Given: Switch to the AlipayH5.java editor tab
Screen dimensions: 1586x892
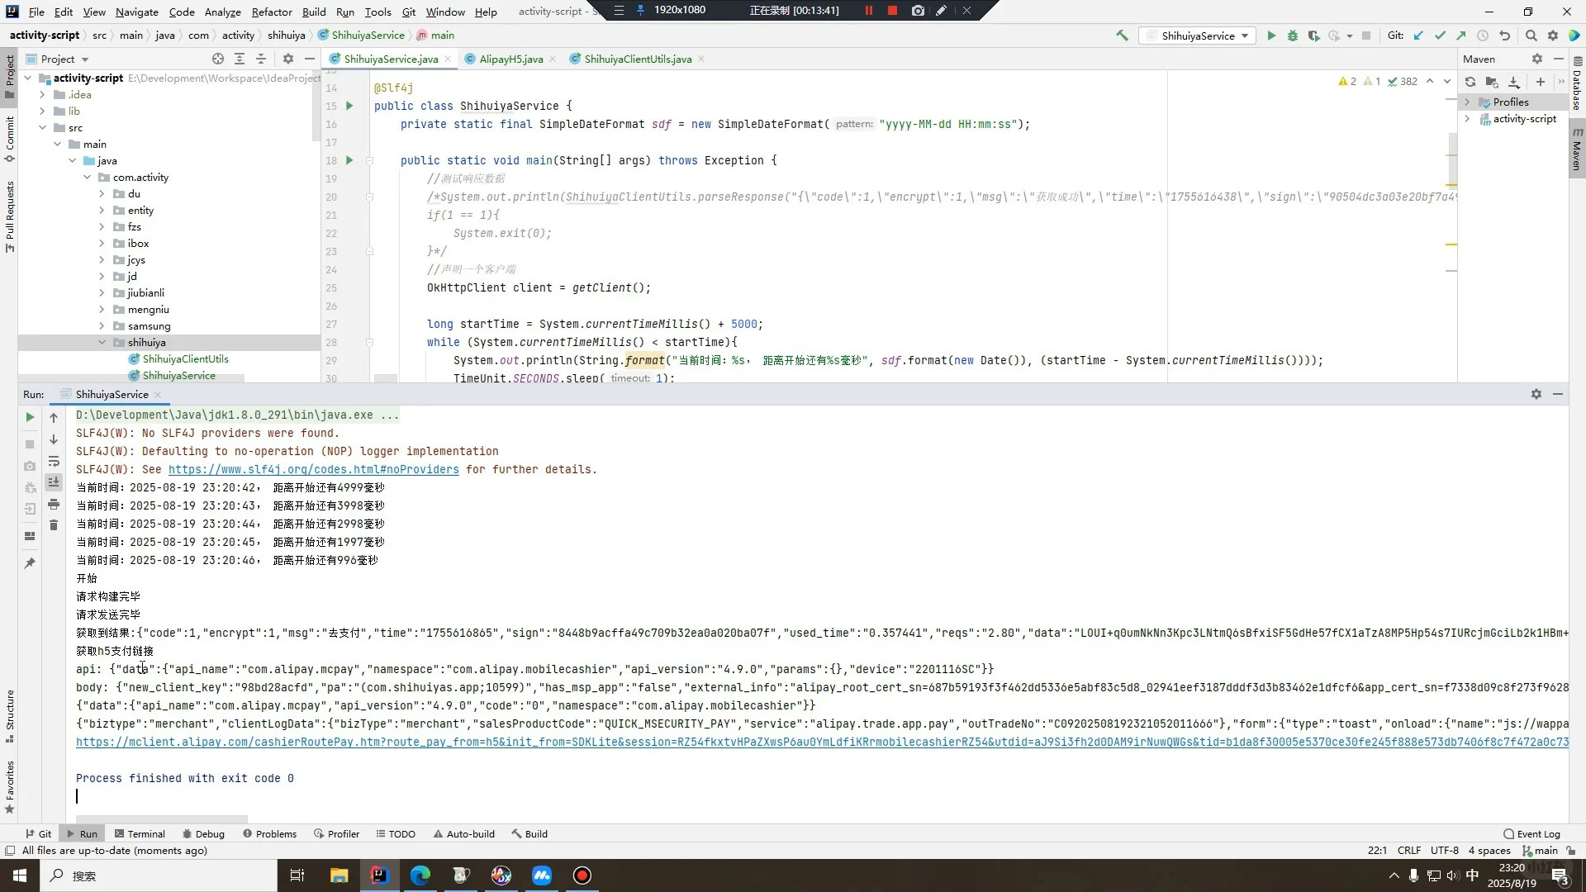Looking at the screenshot, I should (x=510, y=59).
